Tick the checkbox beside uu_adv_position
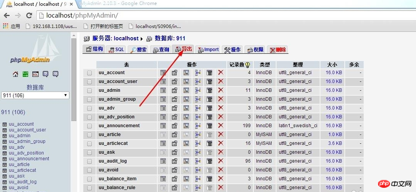This screenshot has width=416, height=192. click(89, 117)
